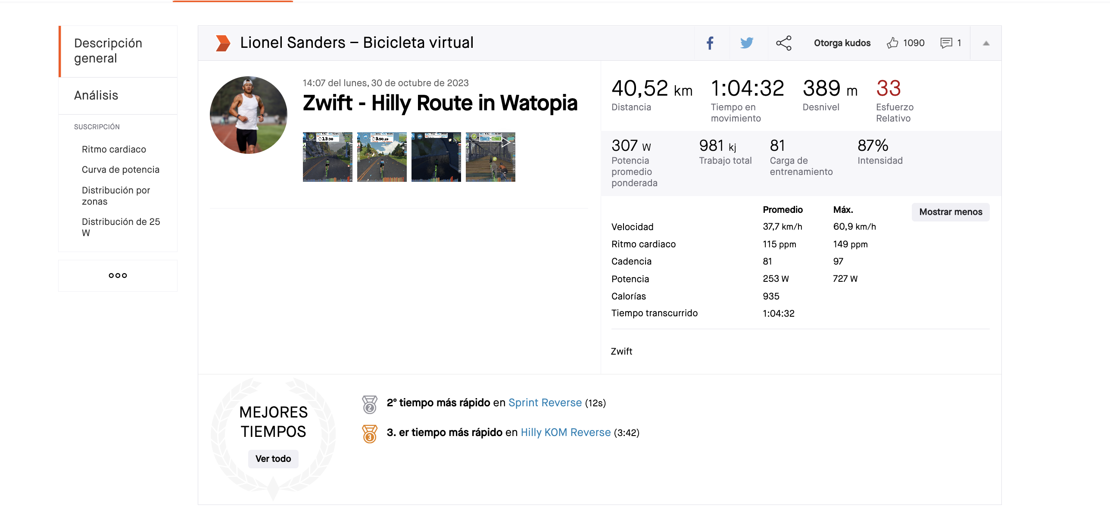The width and height of the screenshot is (1110, 511).
Task: Open the three-dots more actions menu
Action: (x=118, y=275)
